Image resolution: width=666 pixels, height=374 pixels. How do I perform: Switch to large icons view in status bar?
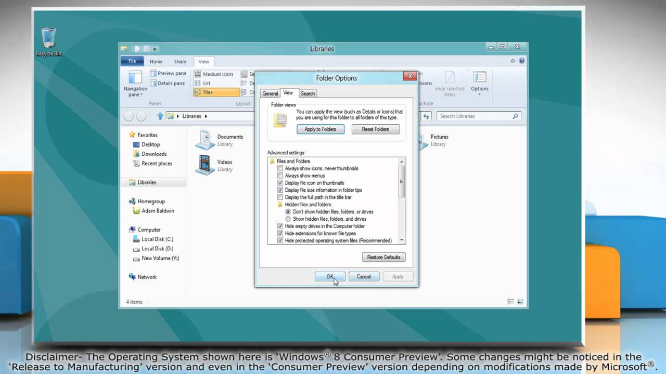[x=520, y=302]
